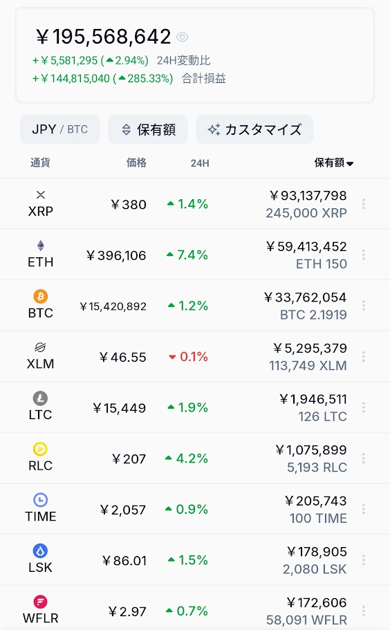Sort by 価格 column header
Image resolution: width=390 pixels, height=630 pixels.
[136, 163]
